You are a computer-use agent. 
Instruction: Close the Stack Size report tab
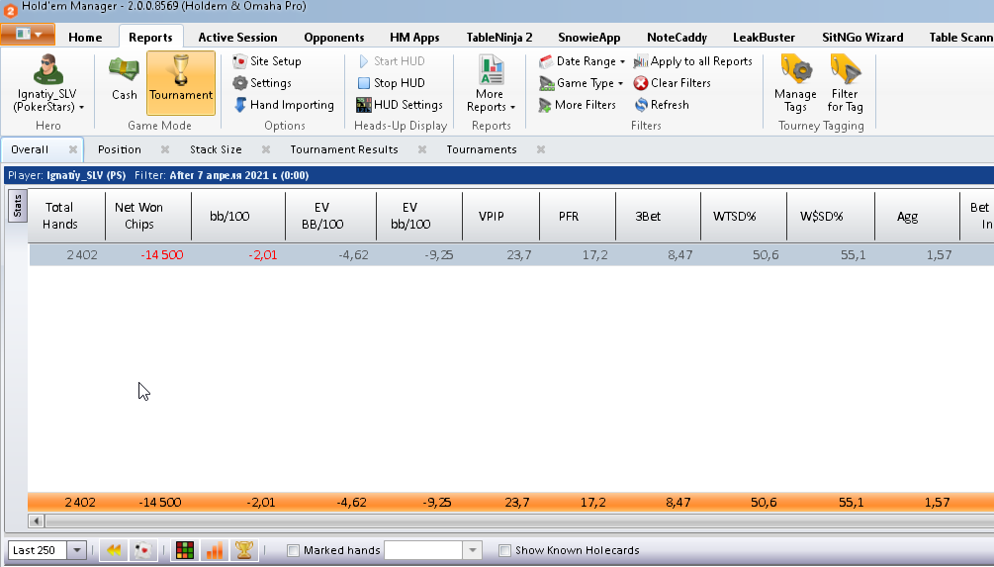(266, 149)
